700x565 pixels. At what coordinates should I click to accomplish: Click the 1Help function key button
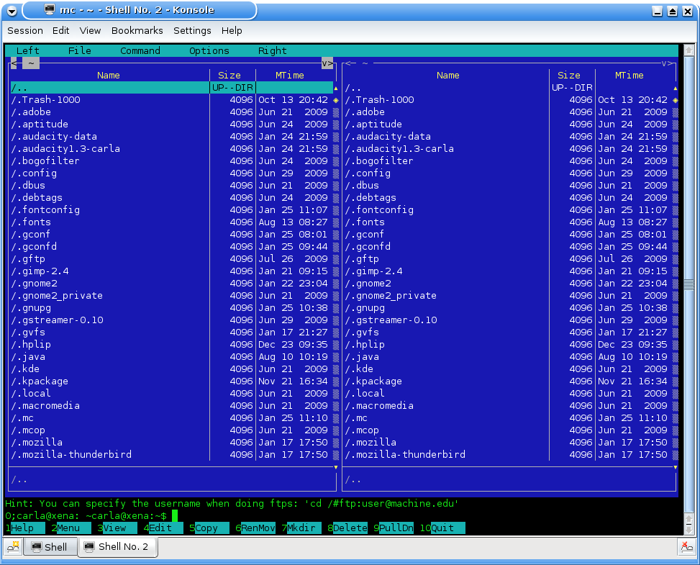(x=25, y=528)
